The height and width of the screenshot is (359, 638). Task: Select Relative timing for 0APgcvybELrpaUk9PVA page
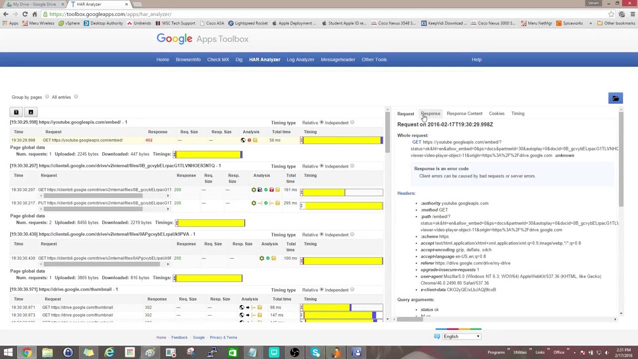click(x=321, y=235)
